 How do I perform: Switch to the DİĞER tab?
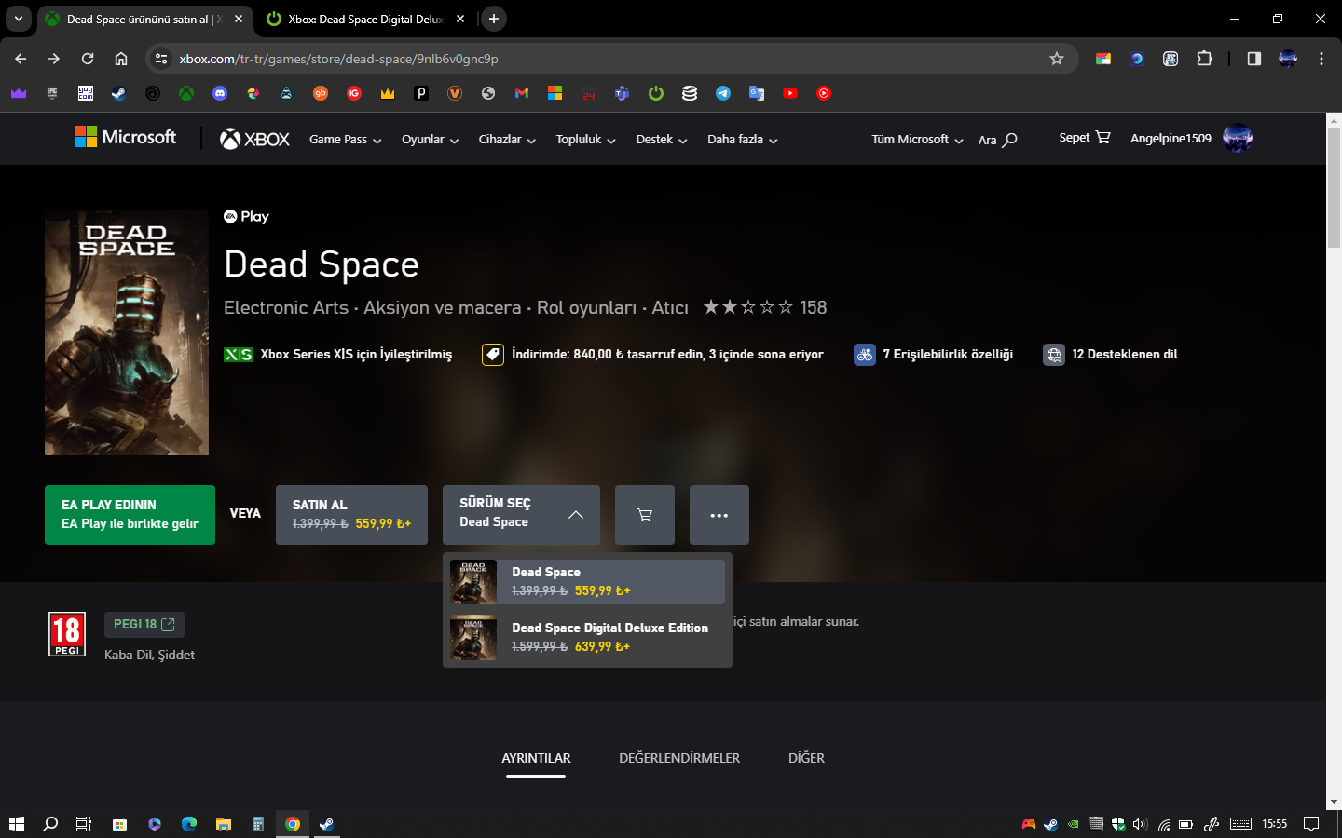point(806,758)
